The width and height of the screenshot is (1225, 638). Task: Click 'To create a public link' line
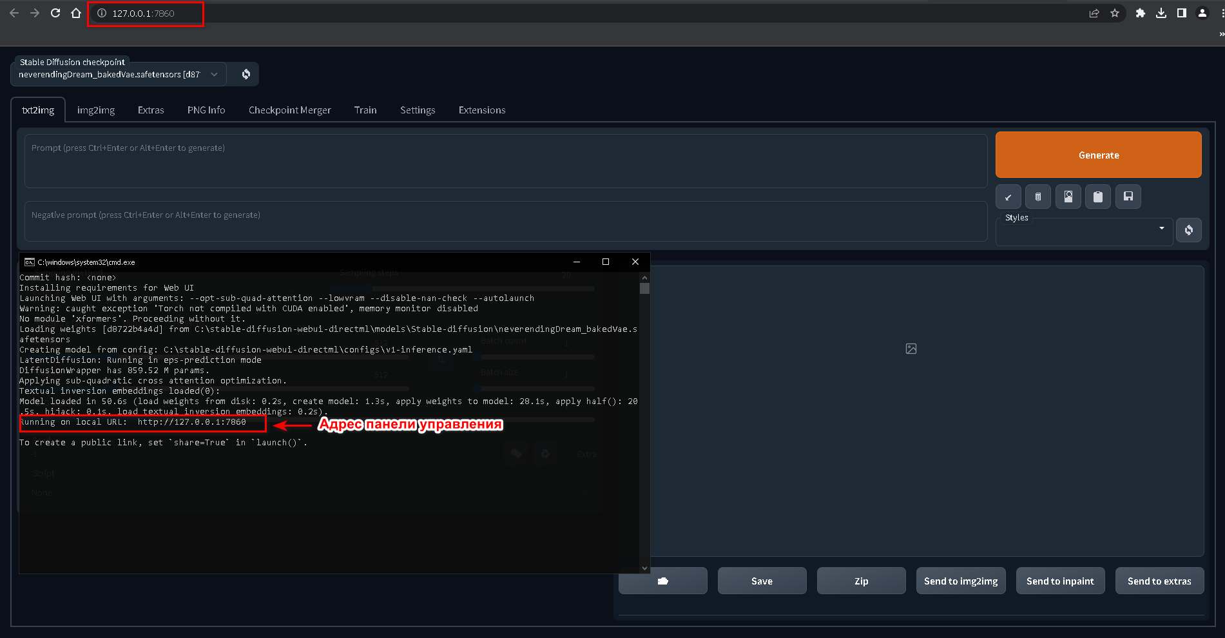click(163, 443)
